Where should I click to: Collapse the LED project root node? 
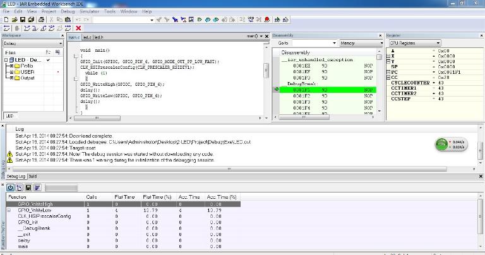[x=6, y=60]
